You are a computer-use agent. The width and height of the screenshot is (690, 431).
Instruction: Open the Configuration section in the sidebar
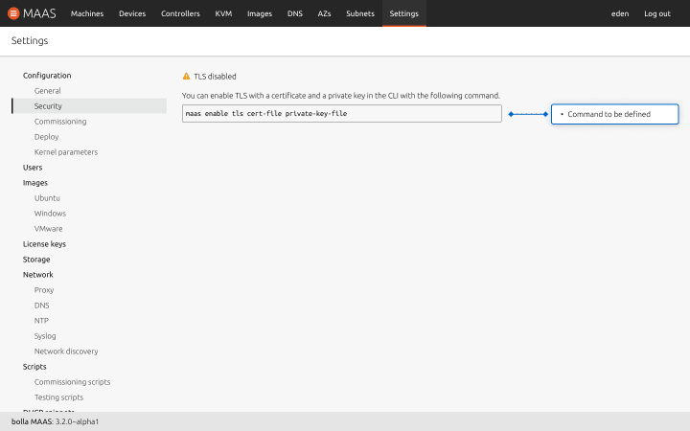pyautogui.click(x=47, y=76)
